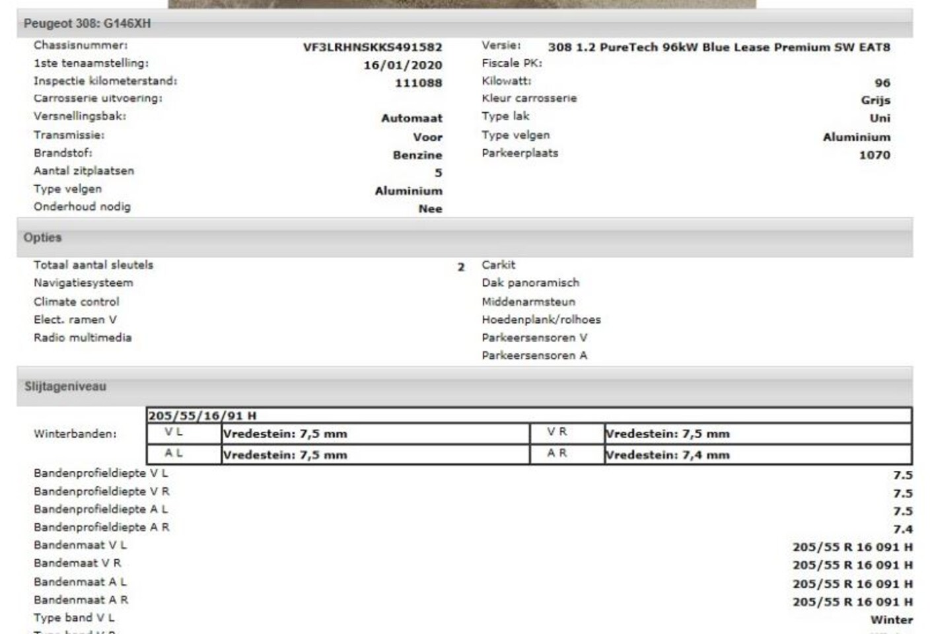Click the "1ste tenaamstelling:" label
The width and height of the screenshot is (930, 634).
coord(91,63)
